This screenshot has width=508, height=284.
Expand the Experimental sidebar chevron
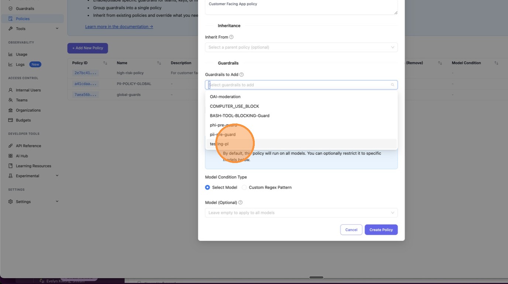57,176
